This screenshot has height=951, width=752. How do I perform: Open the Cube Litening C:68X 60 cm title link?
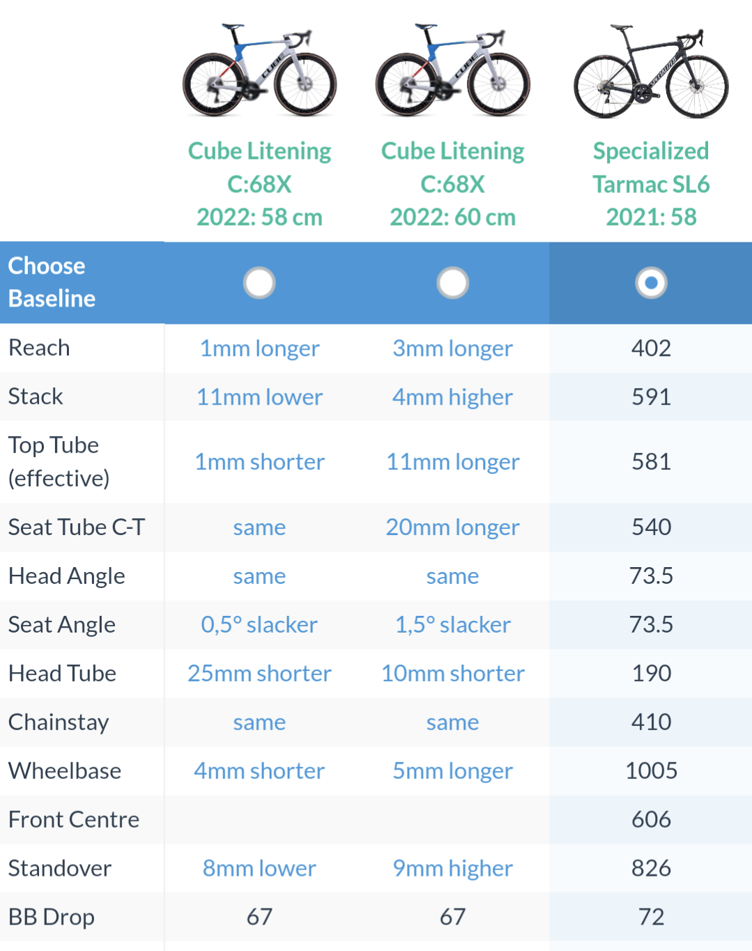pos(452,184)
